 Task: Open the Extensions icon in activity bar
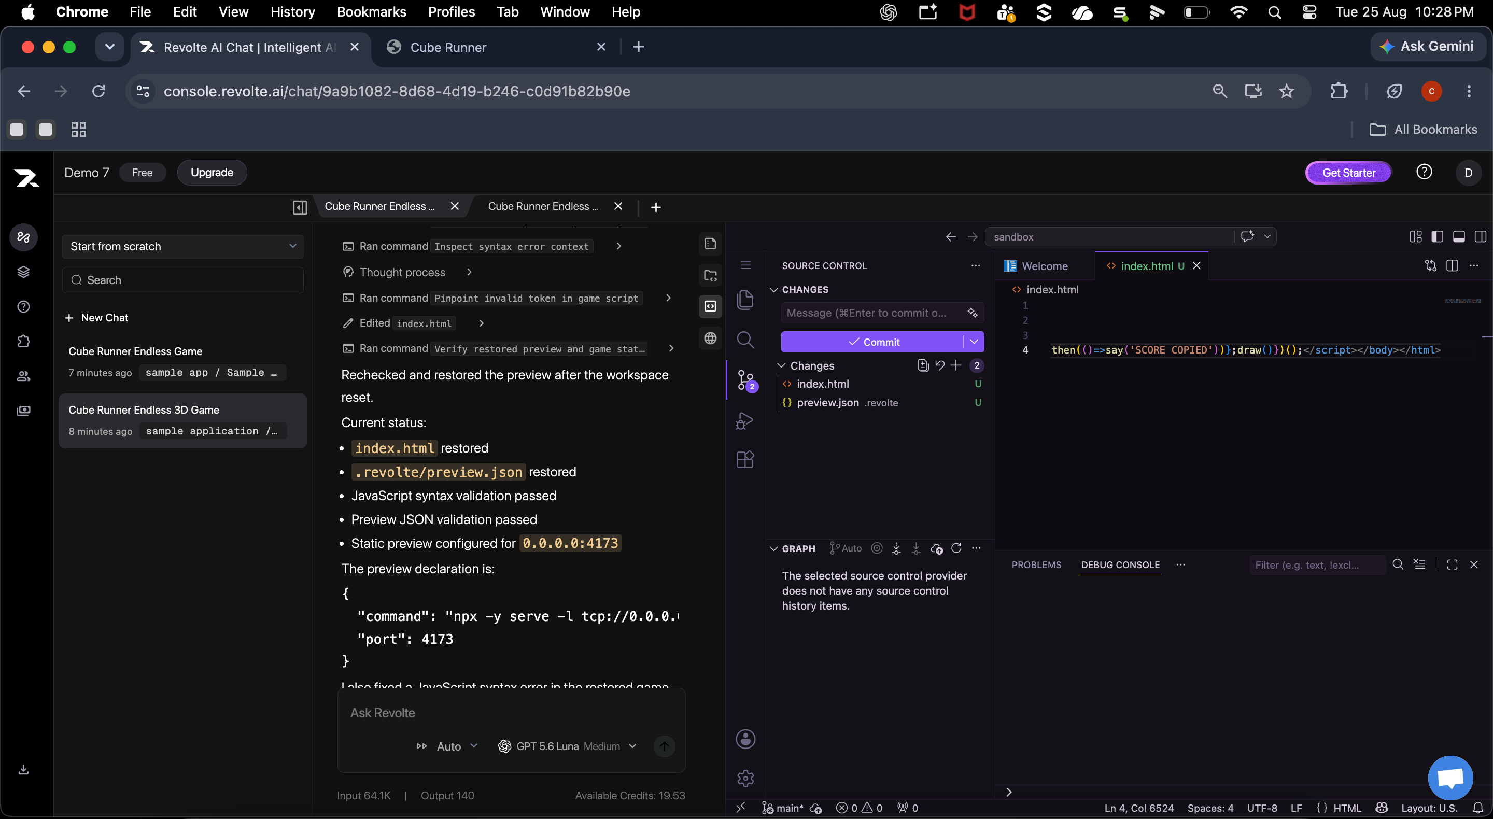(x=745, y=460)
